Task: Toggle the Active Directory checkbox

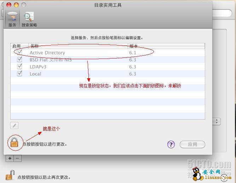Action: (20, 52)
